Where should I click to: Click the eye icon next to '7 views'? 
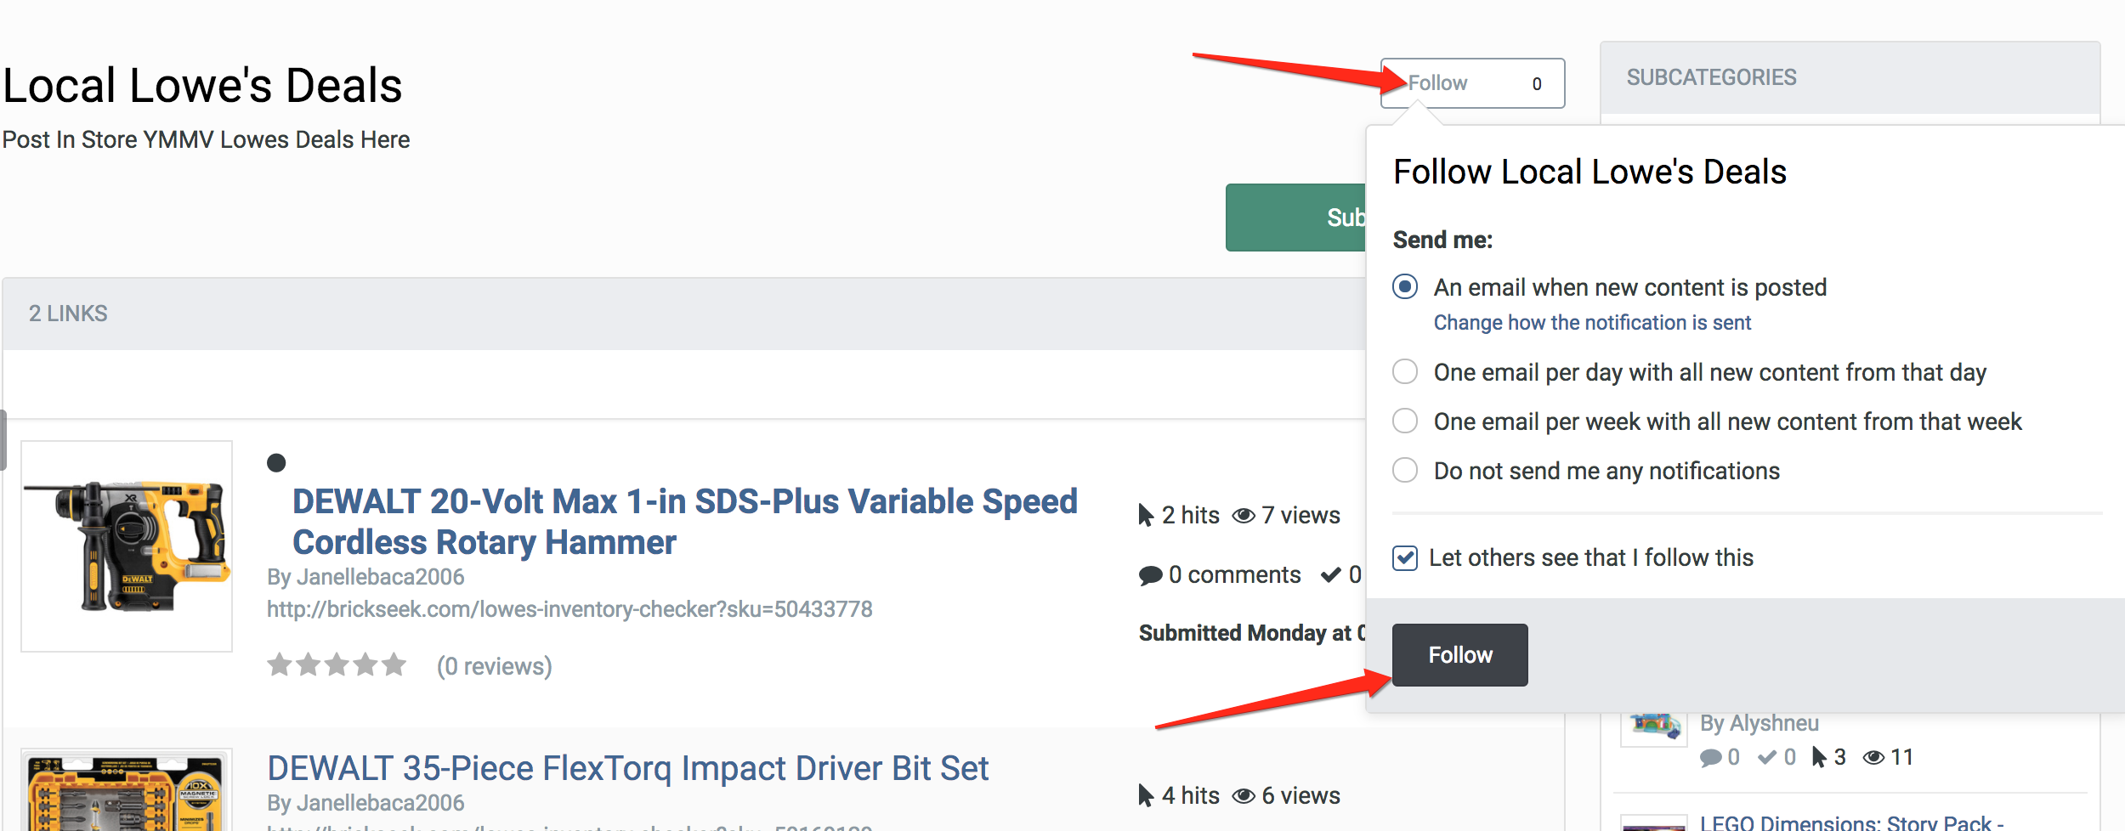tap(1244, 516)
